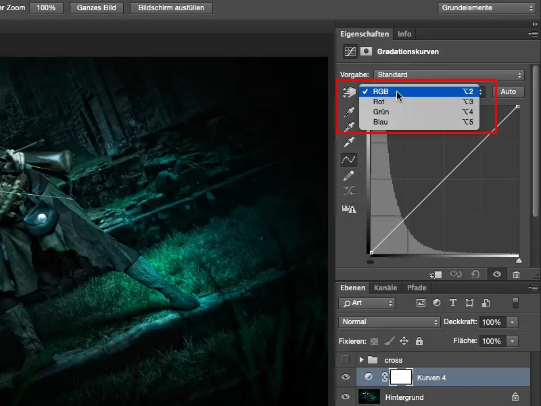Filter layers by smart object icon
Viewport: 541px width, 406px height.
coord(486,303)
